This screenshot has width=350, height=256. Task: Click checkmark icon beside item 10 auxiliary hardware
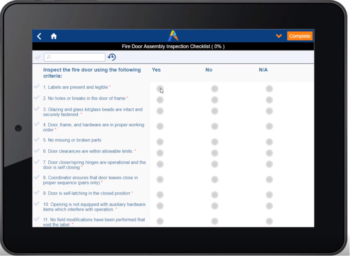point(37,204)
